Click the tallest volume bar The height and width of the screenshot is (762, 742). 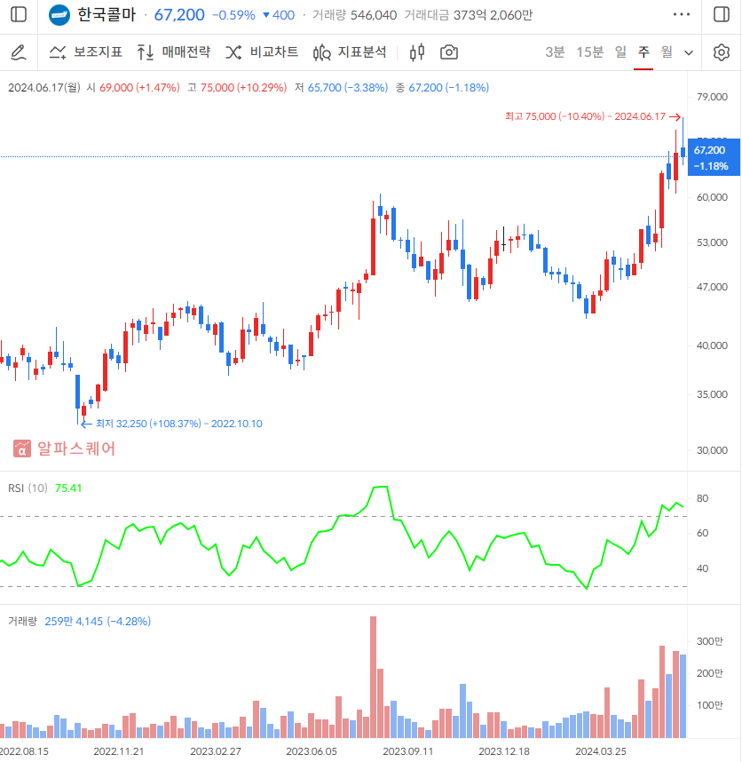[373, 678]
